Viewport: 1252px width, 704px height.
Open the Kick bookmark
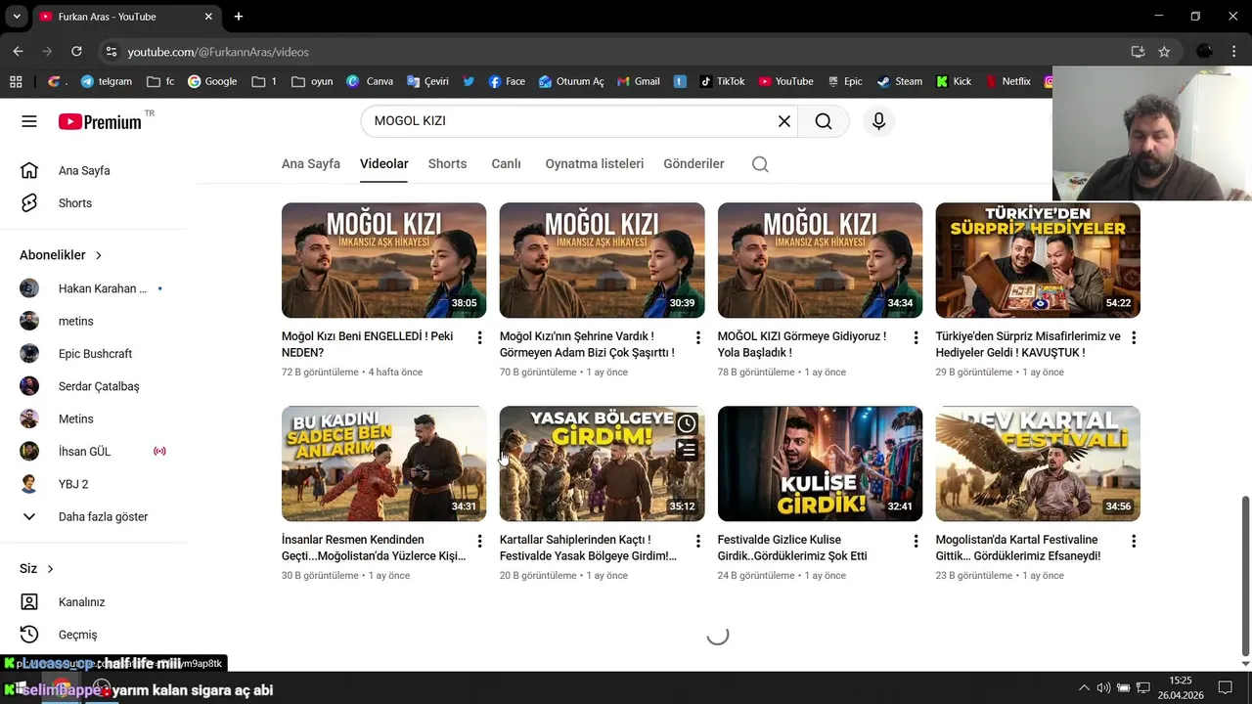tap(954, 81)
